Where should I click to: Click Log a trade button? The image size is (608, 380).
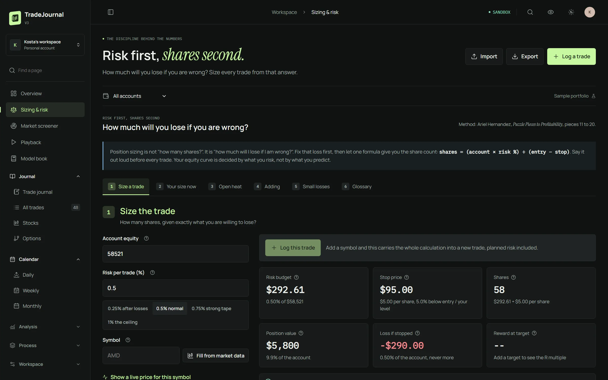pos(571,56)
